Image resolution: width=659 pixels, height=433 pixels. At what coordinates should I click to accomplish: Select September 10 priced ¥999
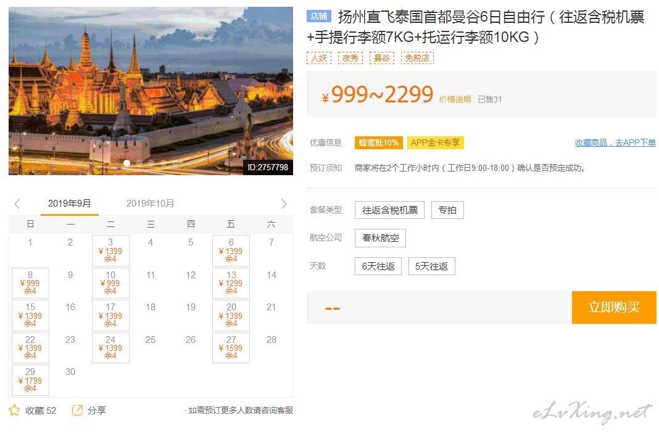pyautogui.click(x=110, y=283)
